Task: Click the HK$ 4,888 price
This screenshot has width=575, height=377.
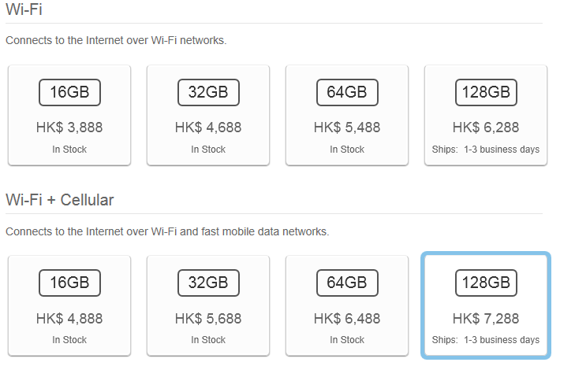Action: (x=69, y=319)
